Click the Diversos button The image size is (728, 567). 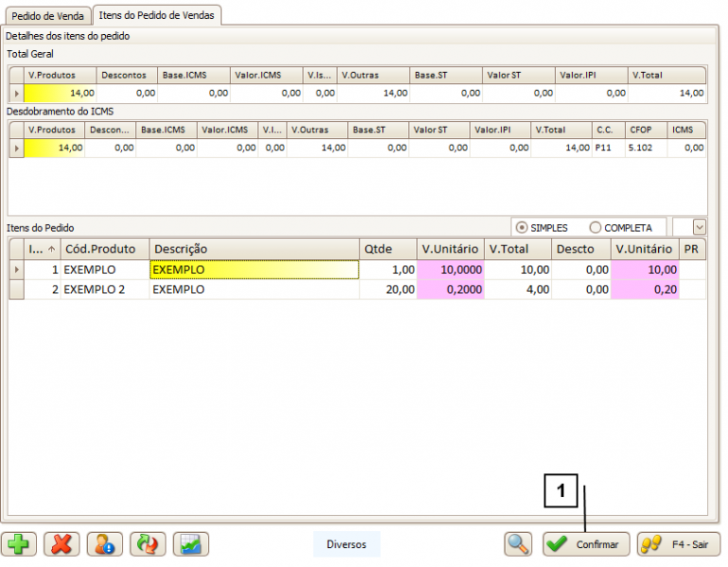coord(346,544)
